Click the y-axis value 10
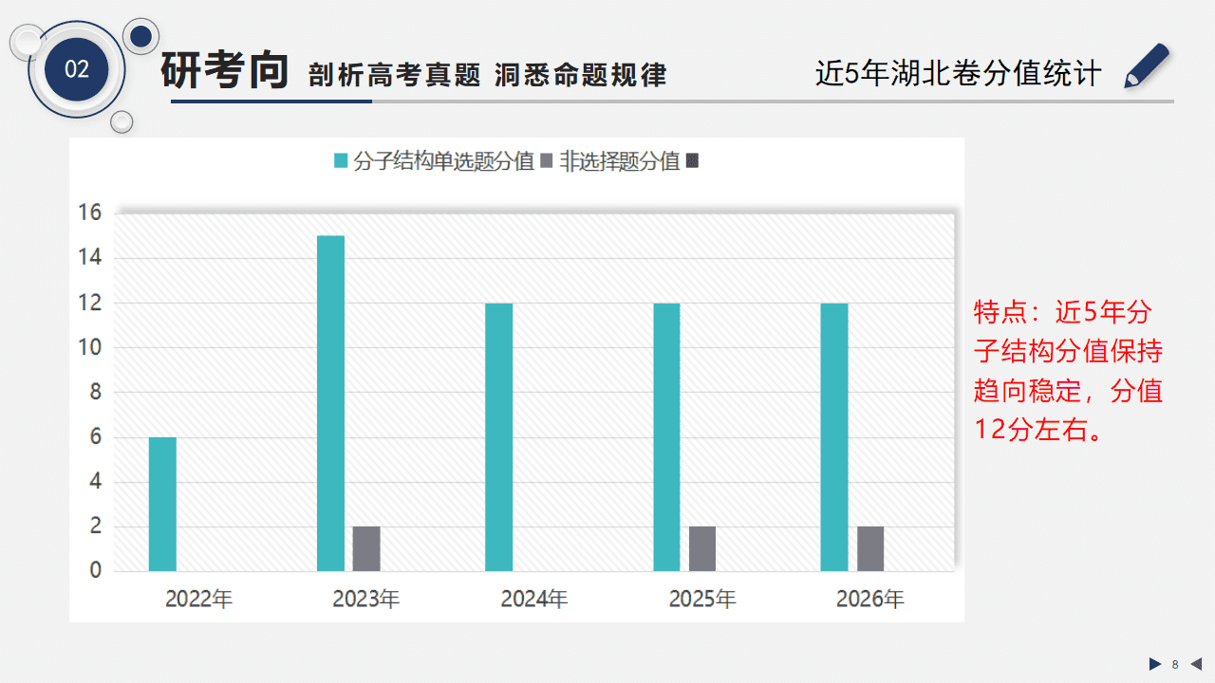Viewport: 1215px width, 683px height. 90,347
